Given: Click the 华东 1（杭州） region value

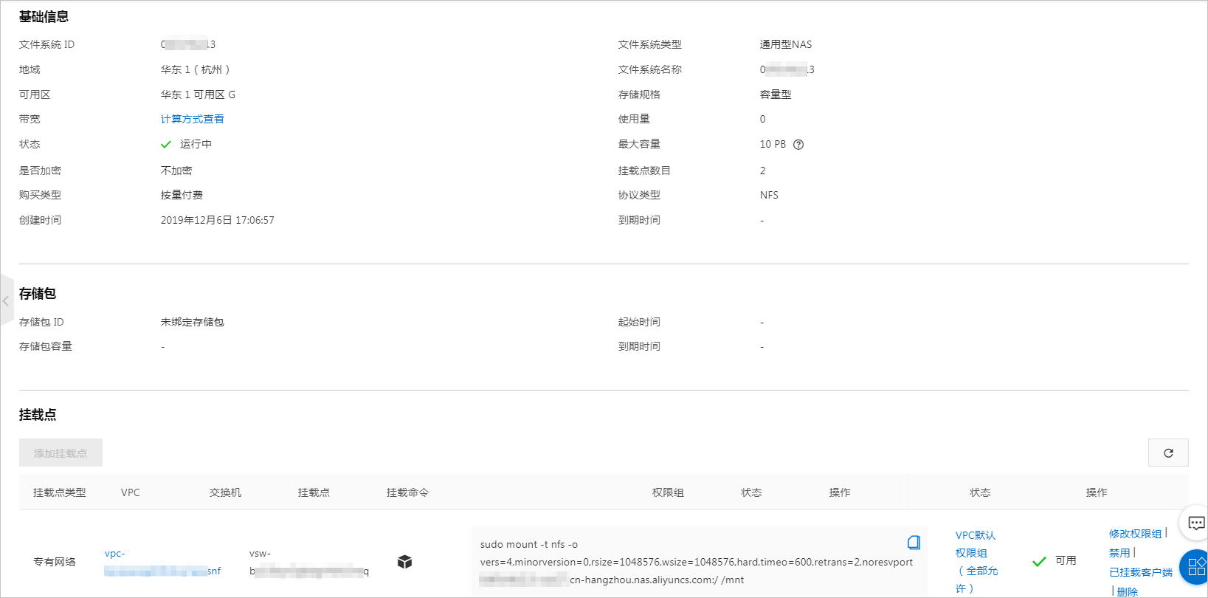Looking at the screenshot, I should pos(196,69).
